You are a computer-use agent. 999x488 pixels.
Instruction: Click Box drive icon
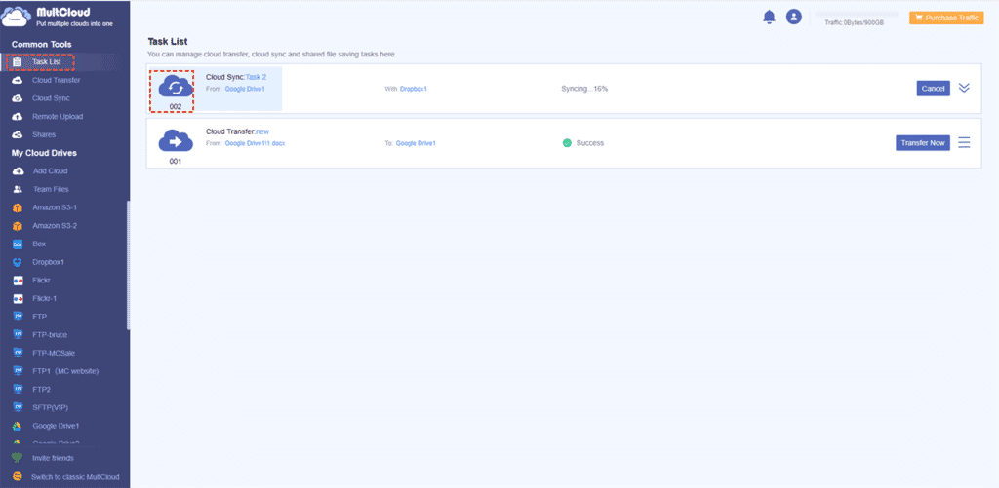point(18,244)
